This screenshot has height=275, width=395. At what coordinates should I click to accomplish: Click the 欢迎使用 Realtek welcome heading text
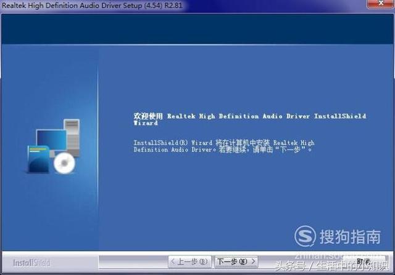[249, 119]
